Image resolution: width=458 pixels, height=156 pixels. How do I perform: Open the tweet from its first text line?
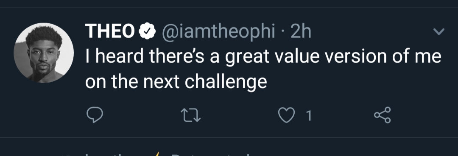(x=263, y=56)
